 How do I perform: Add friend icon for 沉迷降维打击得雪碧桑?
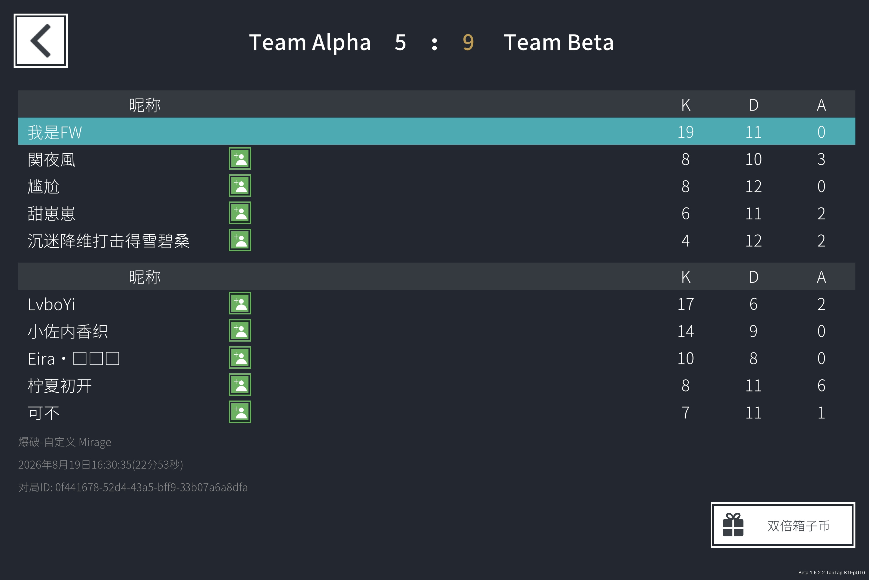tap(240, 240)
